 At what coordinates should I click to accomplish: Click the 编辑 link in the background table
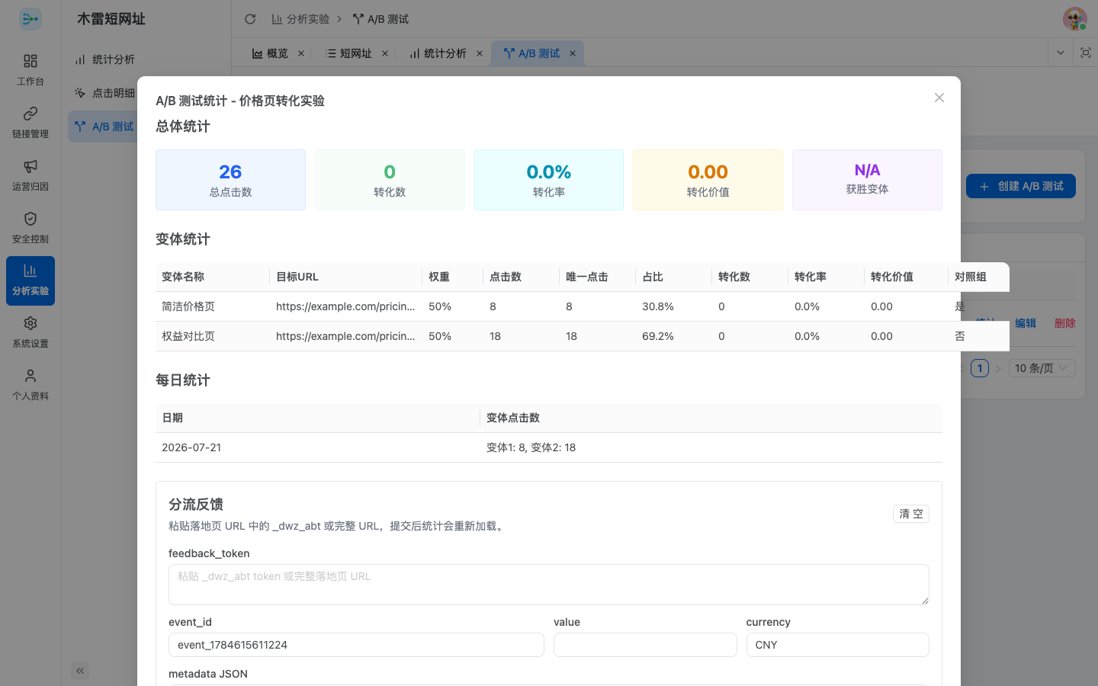pyautogui.click(x=1026, y=323)
